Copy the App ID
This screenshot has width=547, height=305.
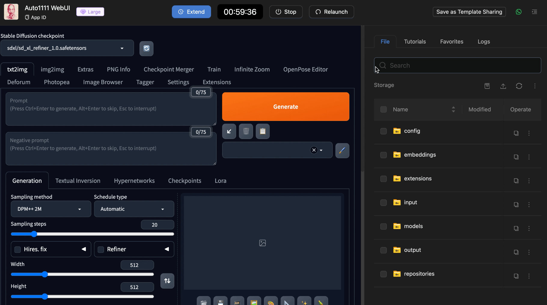tap(36, 17)
